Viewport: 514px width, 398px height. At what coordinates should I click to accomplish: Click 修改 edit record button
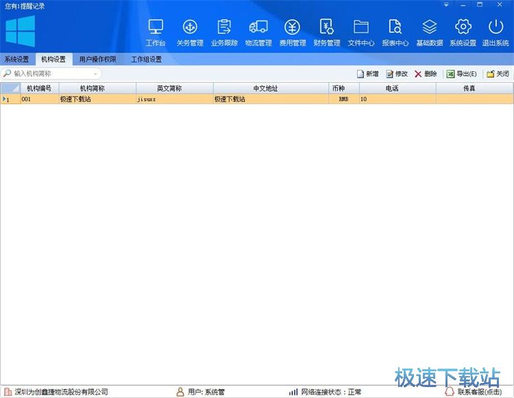tap(397, 74)
